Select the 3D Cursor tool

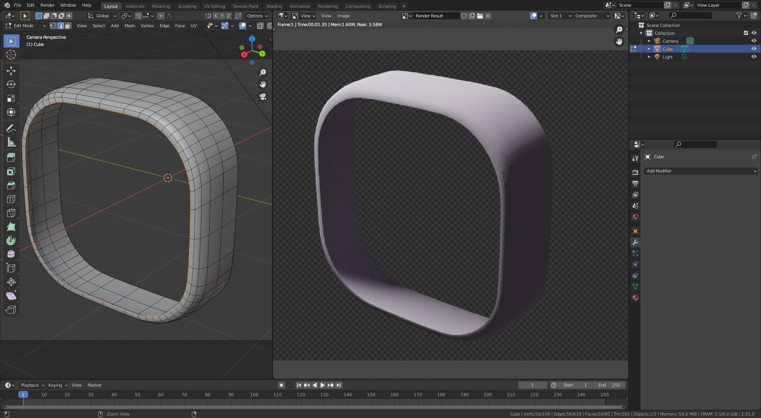(11, 55)
